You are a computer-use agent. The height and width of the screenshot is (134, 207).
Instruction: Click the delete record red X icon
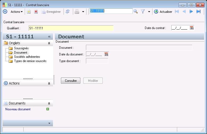(36, 12)
